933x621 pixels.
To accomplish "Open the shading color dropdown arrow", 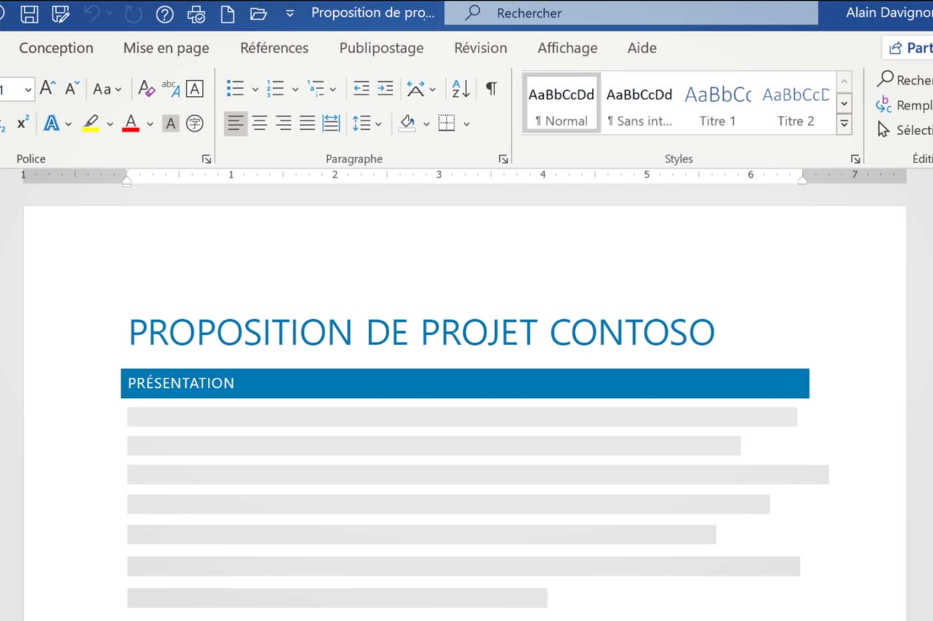I will (x=427, y=124).
